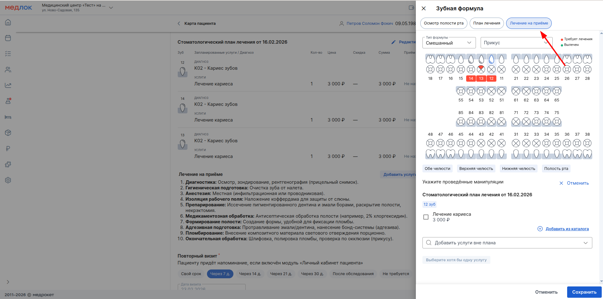The width and height of the screenshot is (603, 299).
Task: Toggle the Полость рта selection chip
Action: click(x=556, y=169)
